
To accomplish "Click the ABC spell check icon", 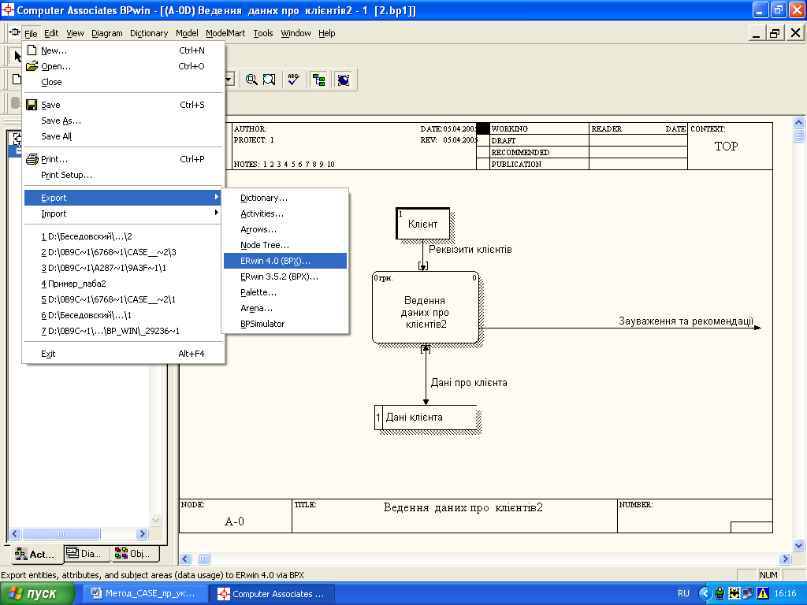I will [293, 80].
